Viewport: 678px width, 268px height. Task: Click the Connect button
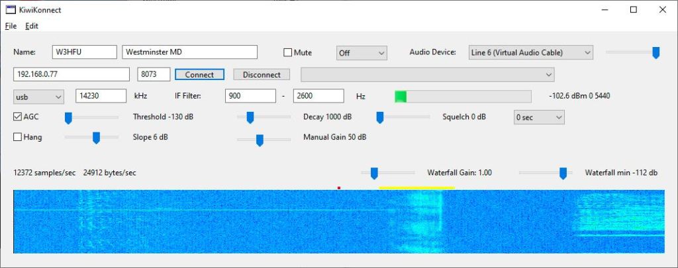coord(199,75)
